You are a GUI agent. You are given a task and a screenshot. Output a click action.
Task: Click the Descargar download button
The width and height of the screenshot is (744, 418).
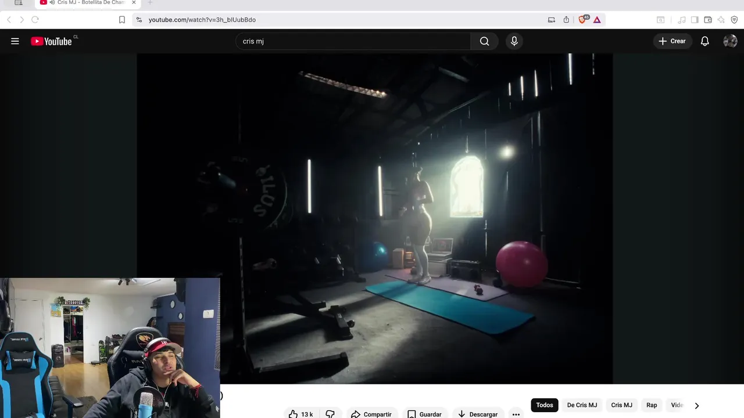coord(478,414)
